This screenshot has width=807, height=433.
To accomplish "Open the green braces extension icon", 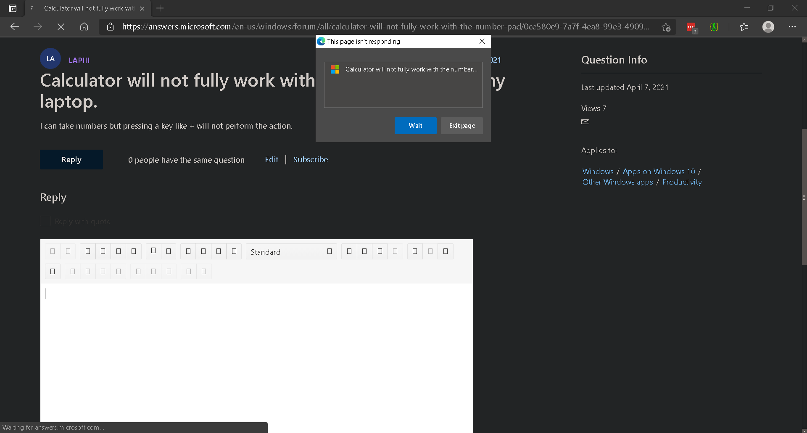I will 714,26.
